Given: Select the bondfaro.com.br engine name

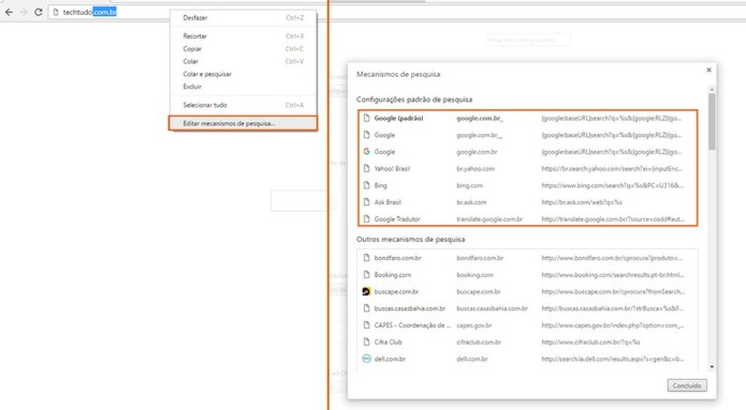Looking at the screenshot, I should tap(398, 258).
